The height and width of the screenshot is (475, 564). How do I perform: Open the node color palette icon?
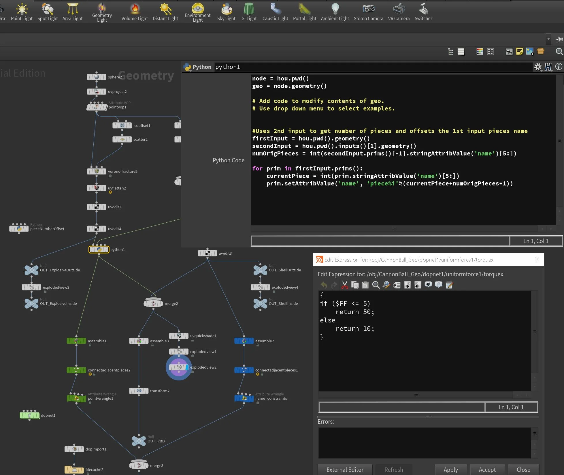coord(480,52)
